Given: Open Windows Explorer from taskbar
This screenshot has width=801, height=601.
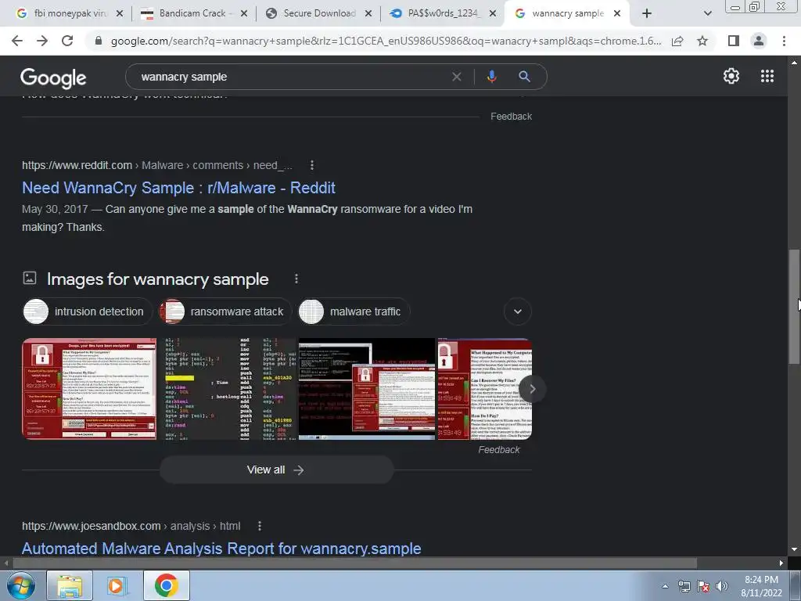Looking at the screenshot, I should [x=70, y=585].
